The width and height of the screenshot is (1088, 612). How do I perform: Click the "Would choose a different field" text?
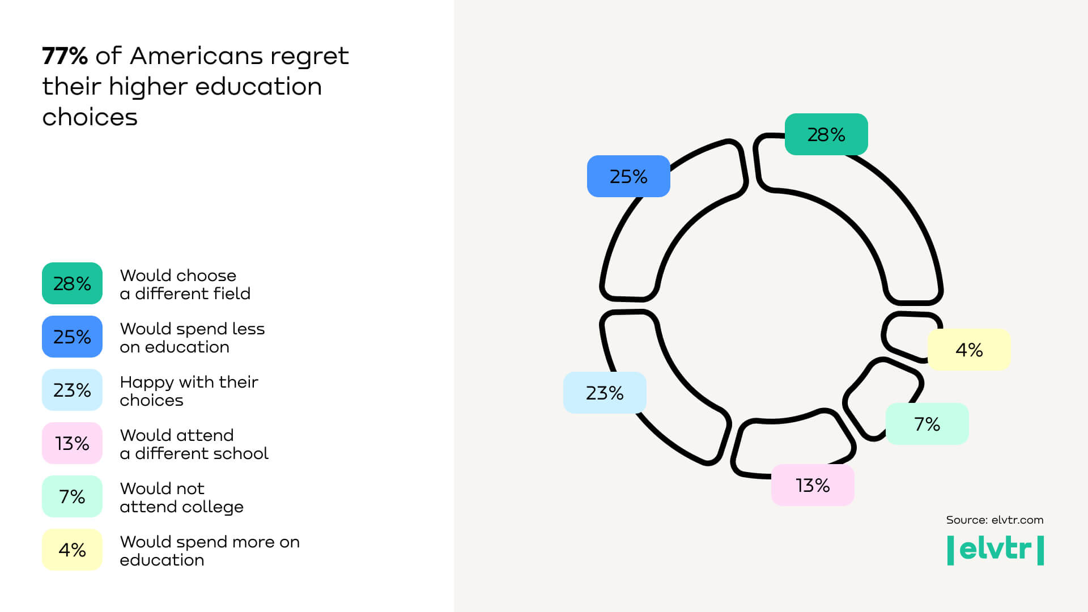tap(185, 284)
